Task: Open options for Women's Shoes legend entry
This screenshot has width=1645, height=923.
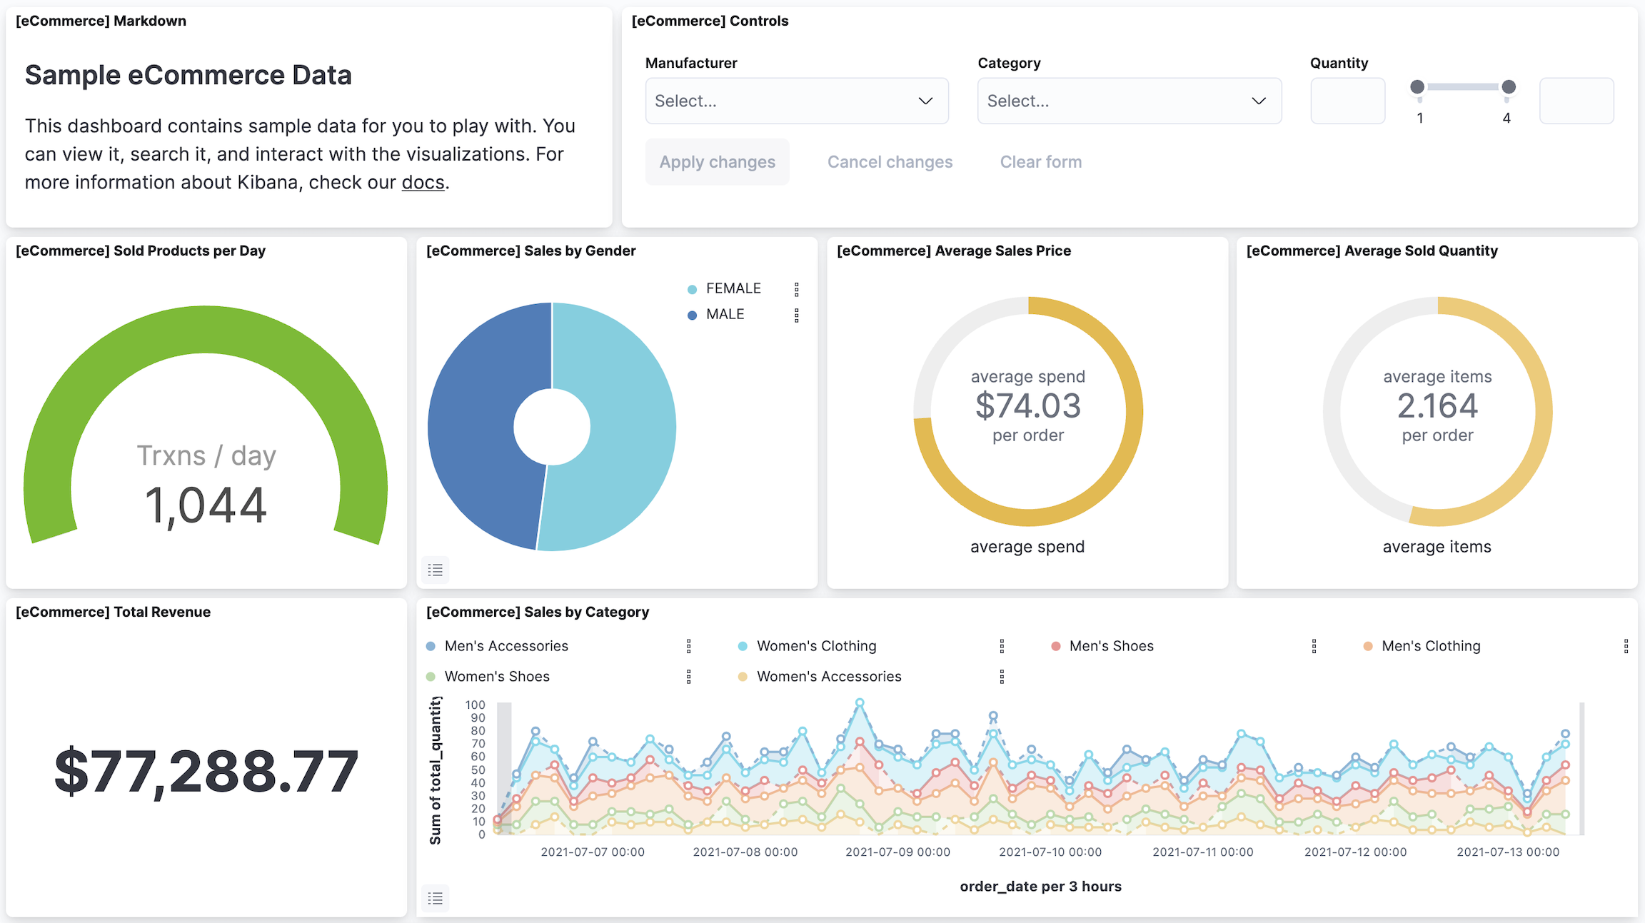Action: (x=688, y=677)
